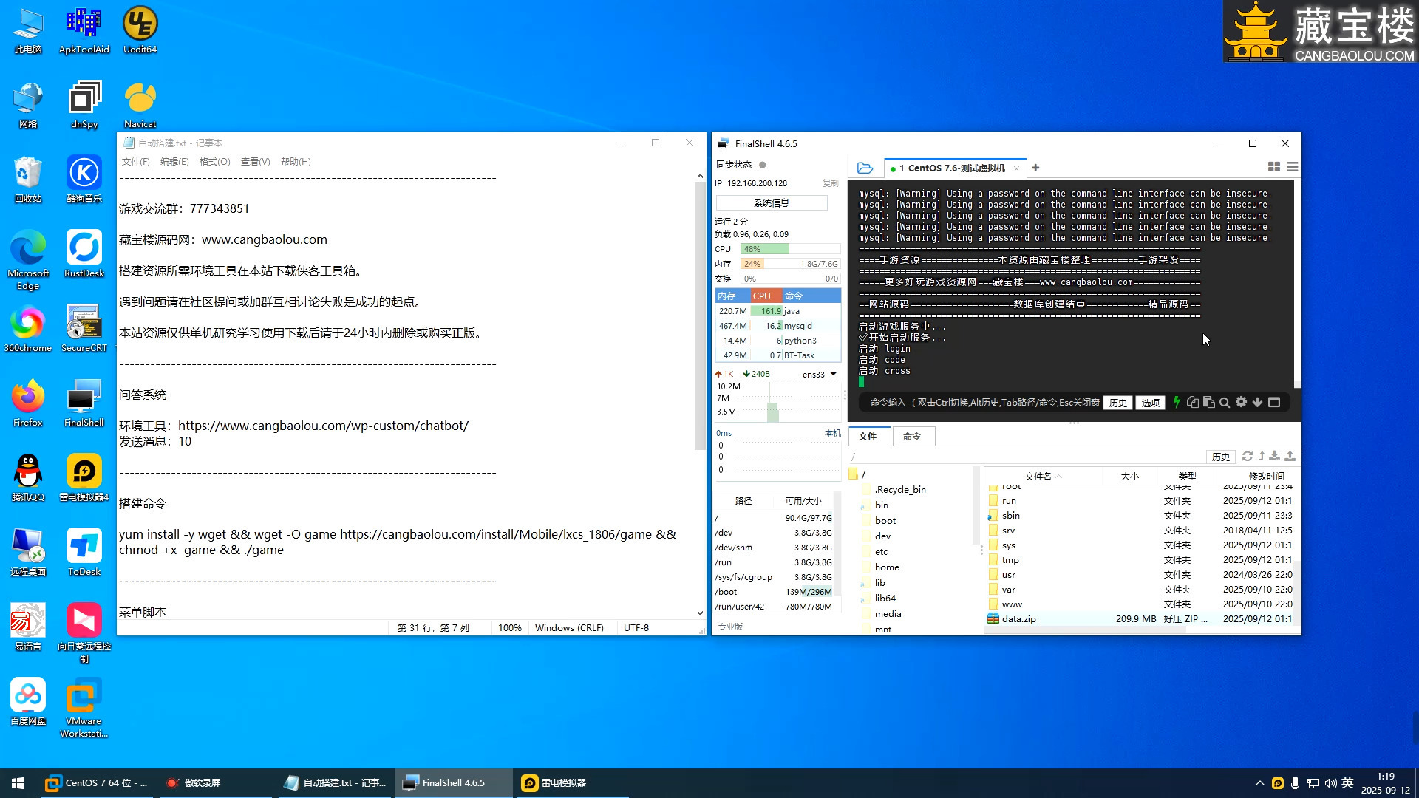Open 文件(F) menu in Notepad

click(x=135, y=161)
